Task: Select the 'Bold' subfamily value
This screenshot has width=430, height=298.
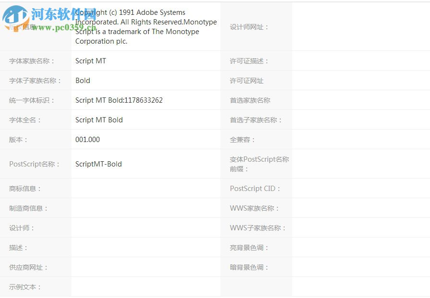Action: tap(83, 81)
